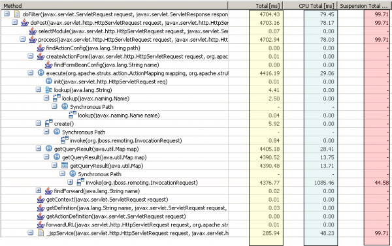
Task: Collapse the createActionForm node
Action: point(31,56)
